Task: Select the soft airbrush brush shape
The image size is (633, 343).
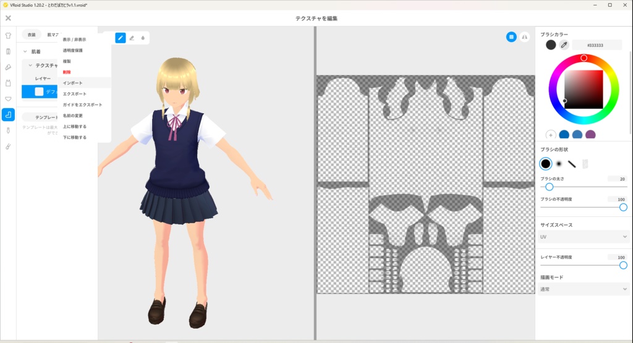Action: click(559, 163)
